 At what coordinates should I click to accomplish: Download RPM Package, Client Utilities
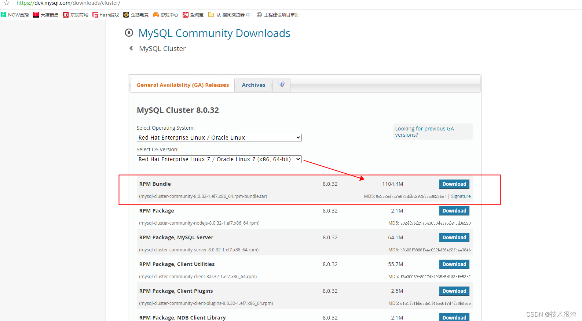click(x=454, y=264)
